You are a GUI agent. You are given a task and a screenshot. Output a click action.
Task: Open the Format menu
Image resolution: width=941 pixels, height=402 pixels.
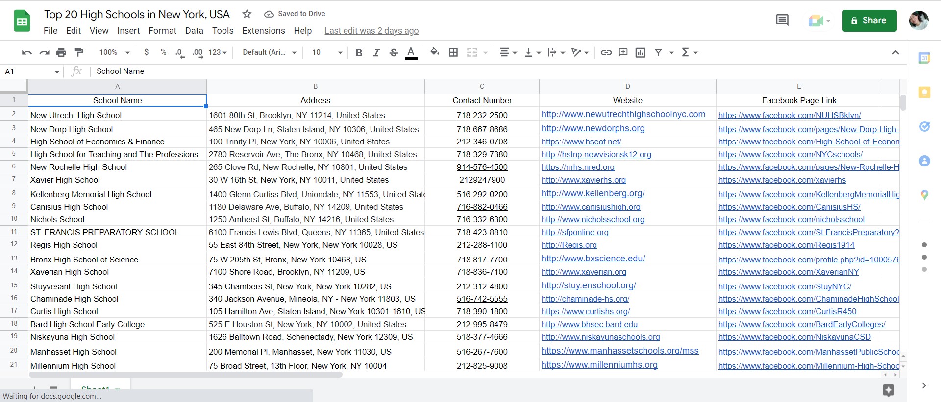click(162, 31)
